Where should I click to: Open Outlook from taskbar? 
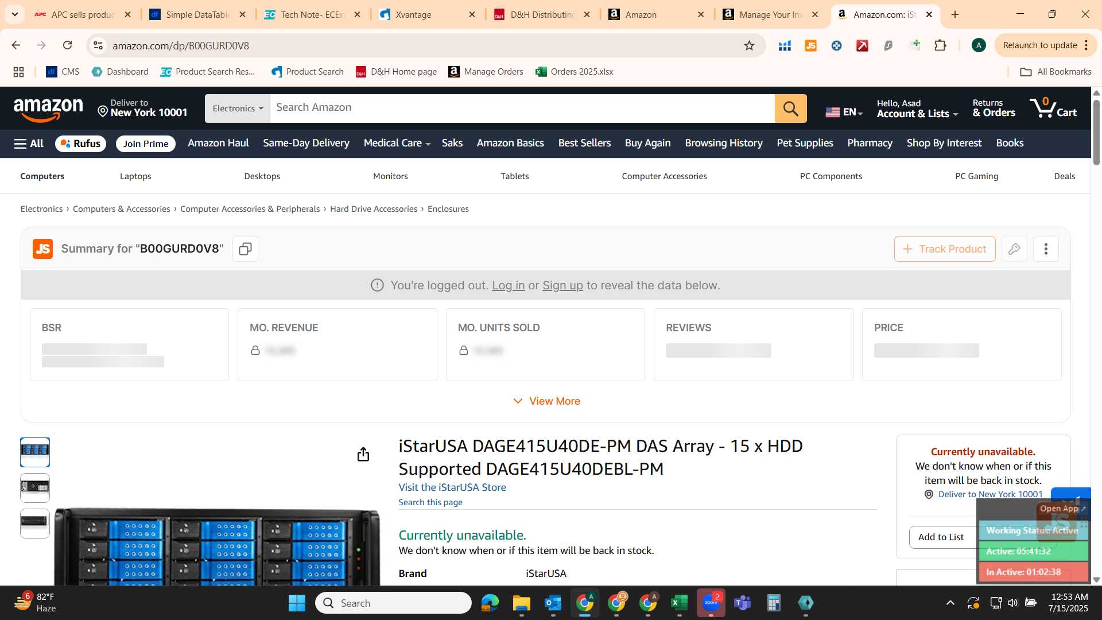pyautogui.click(x=553, y=603)
